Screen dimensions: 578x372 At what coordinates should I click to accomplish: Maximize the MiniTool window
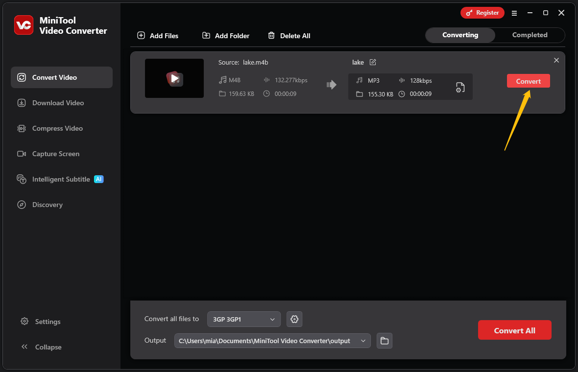(546, 13)
